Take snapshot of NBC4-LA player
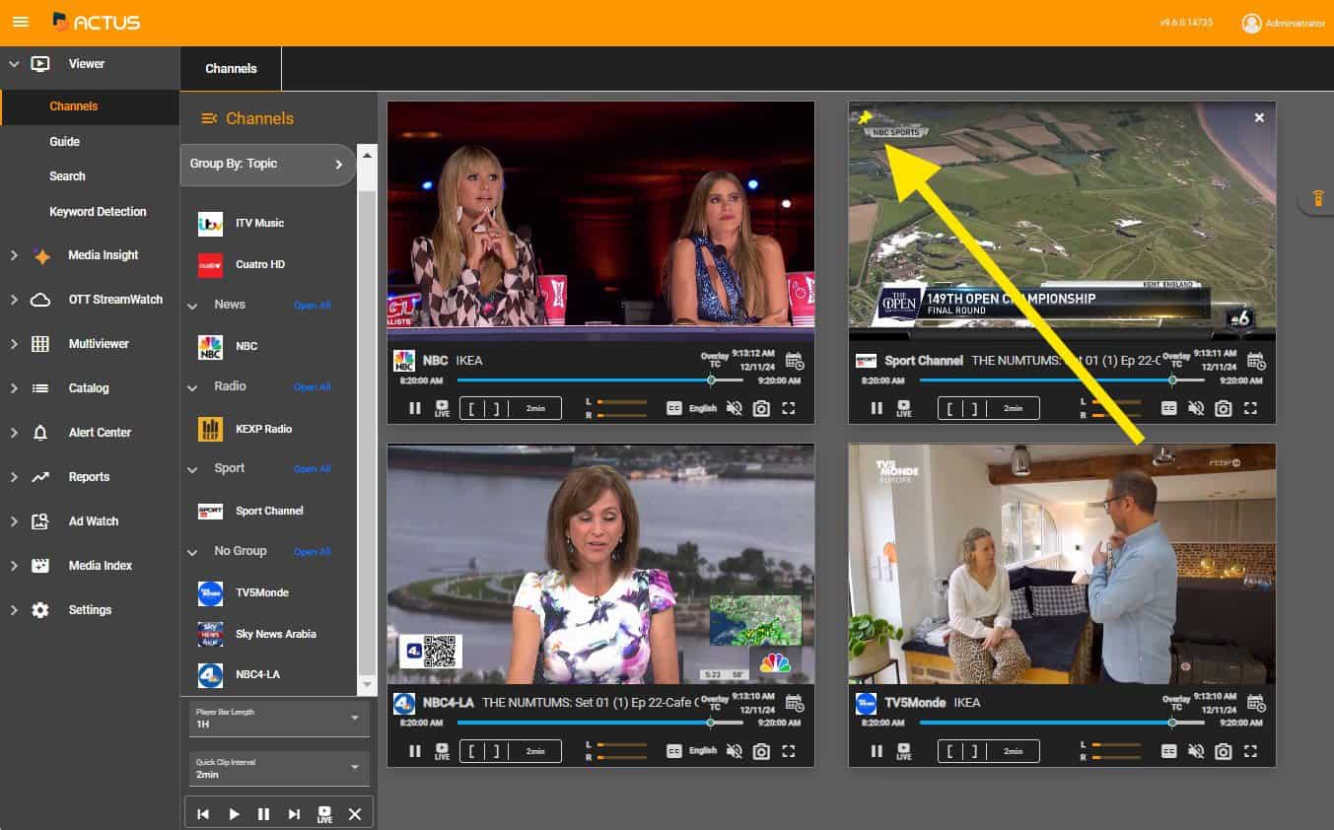The width and height of the screenshot is (1334, 830). [x=761, y=751]
